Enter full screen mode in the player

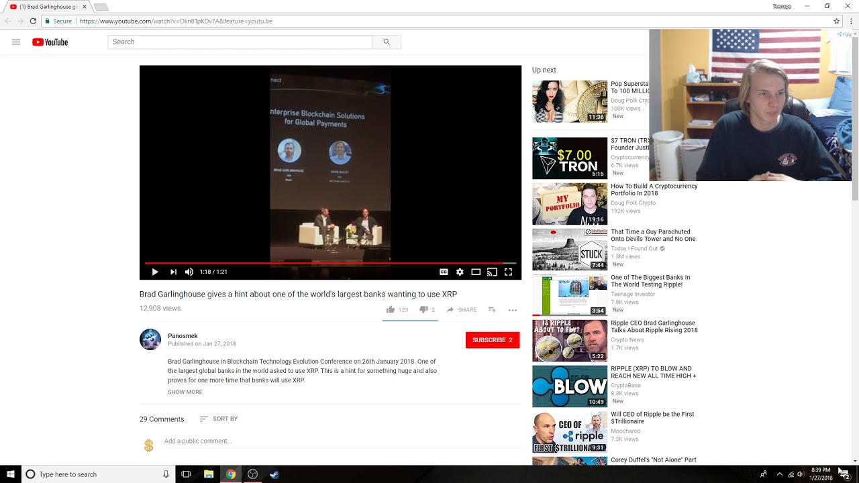coord(508,272)
